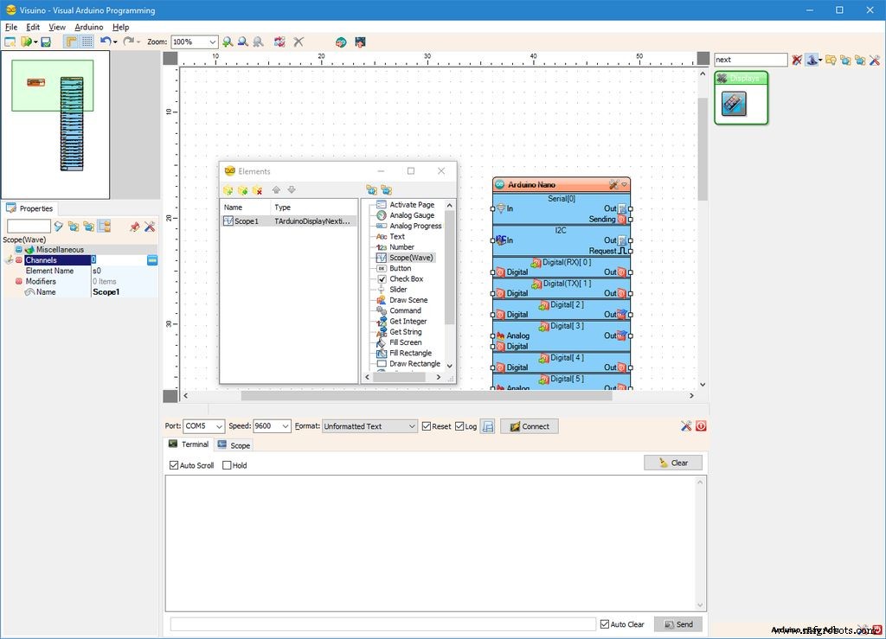Screen dimensions: 886x639
Task: Switch to the Scope tab
Action: coord(234,444)
